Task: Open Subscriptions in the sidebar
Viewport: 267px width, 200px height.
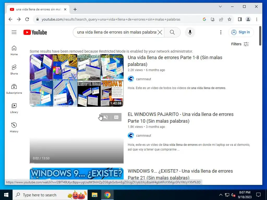Action: [14, 89]
